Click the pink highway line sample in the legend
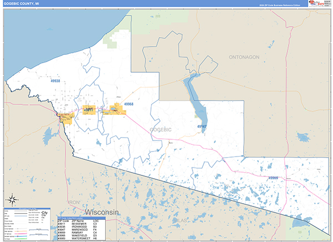 coord(21,234)
